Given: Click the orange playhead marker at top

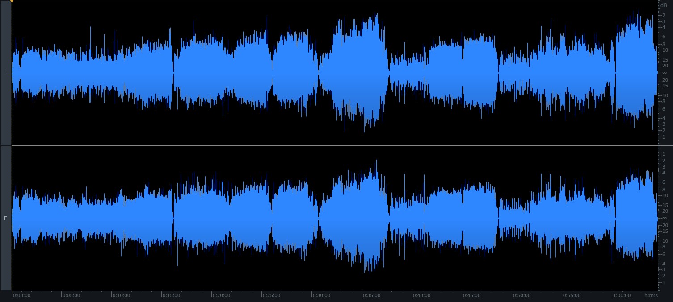Looking at the screenshot, I should click(x=12, y=1).
